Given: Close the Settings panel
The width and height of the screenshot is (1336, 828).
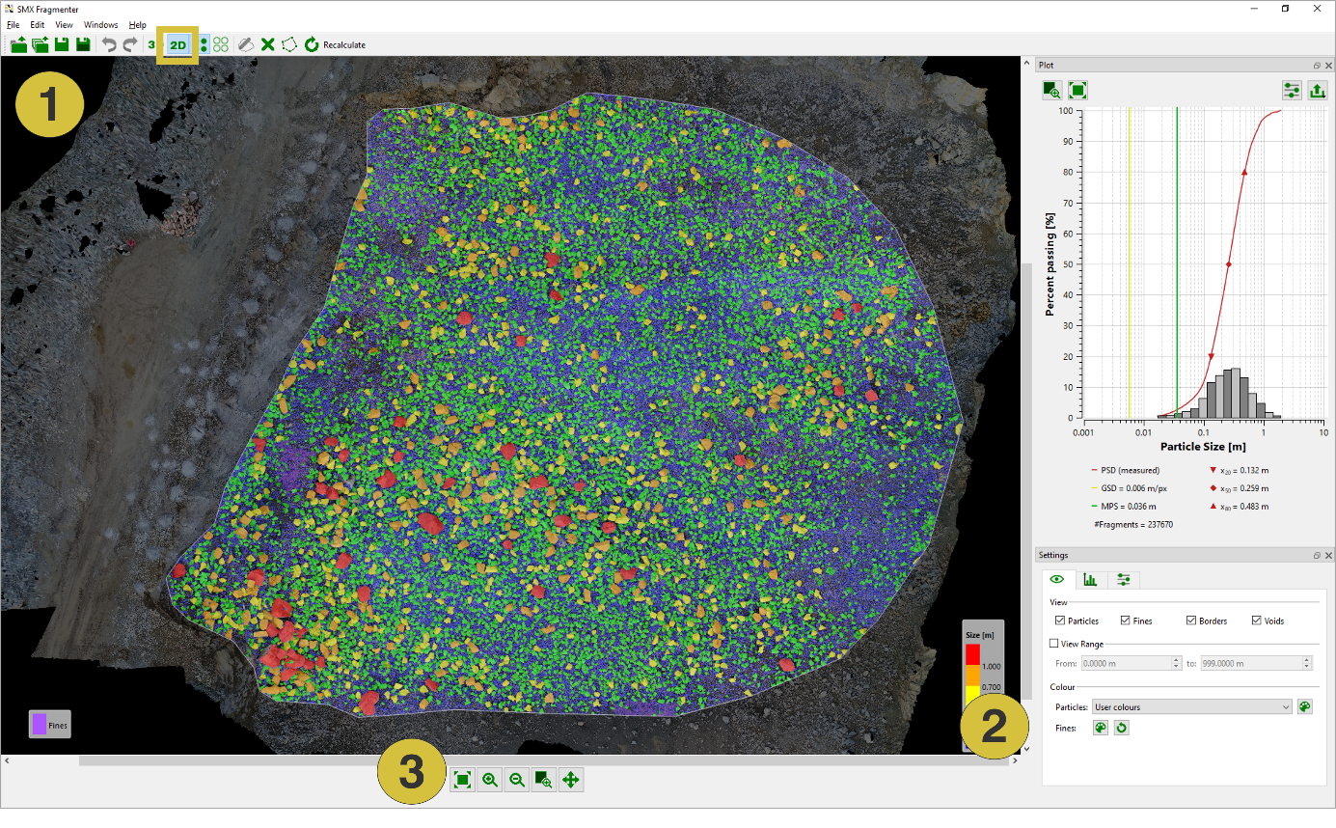Looking at the screenshot, I should point(1328,556).
